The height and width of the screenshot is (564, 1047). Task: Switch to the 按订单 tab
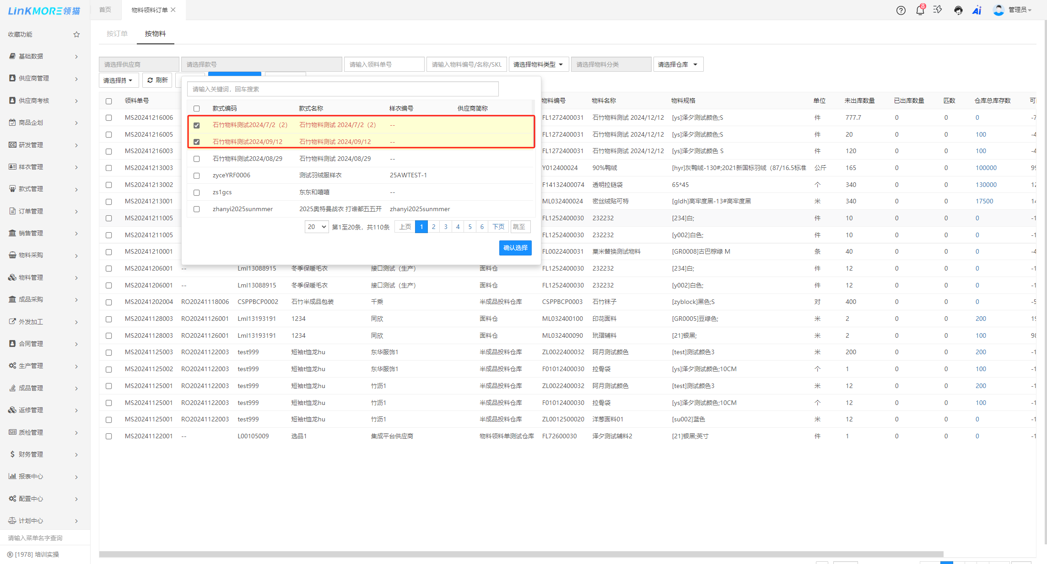click(117, 34)
